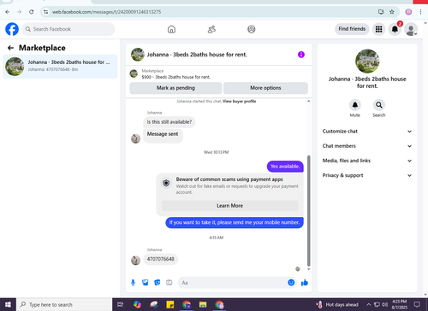Click Learn More in scam warning
The image size is (428, 311).
coord(229,206)
